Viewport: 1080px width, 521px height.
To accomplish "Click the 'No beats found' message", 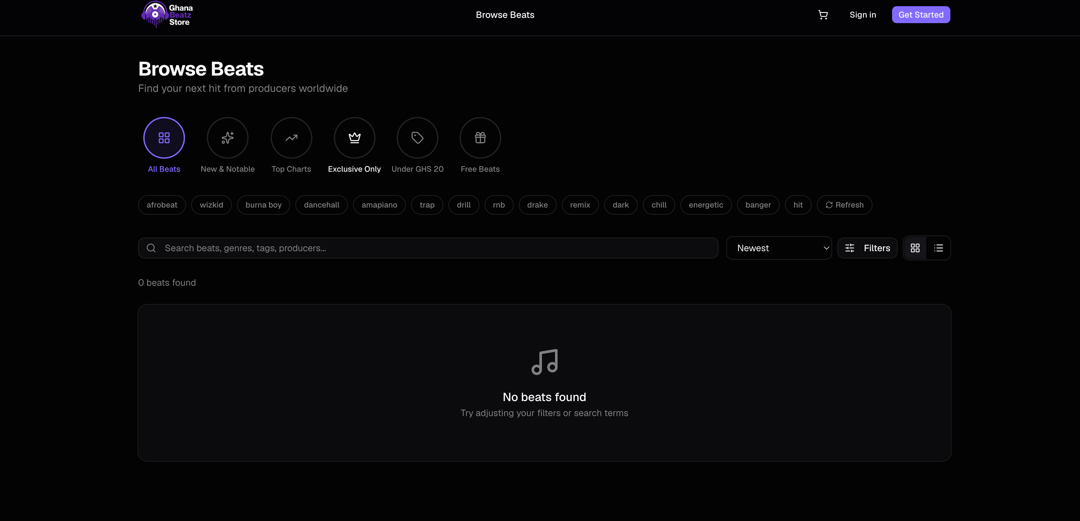I will (544, 397).
